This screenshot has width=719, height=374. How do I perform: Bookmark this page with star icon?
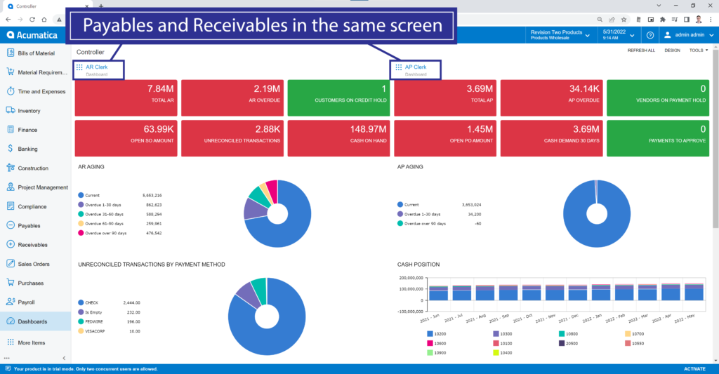[x=624, y=19]
